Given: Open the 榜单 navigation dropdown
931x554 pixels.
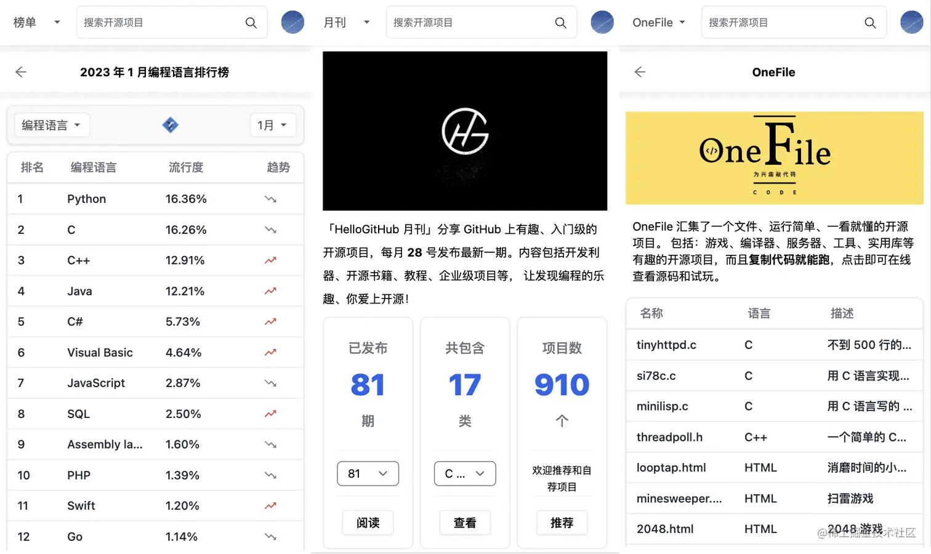Looking at the screenshot, I should pyautogui.click(x=37, y=23).
